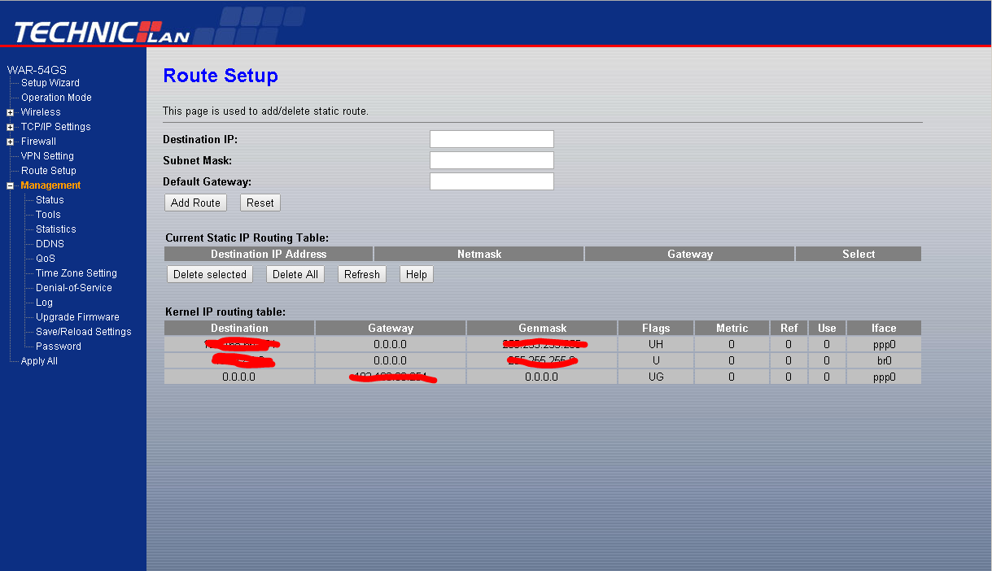Open the Password page
This screenshot has width=992, height=571.
59,347
